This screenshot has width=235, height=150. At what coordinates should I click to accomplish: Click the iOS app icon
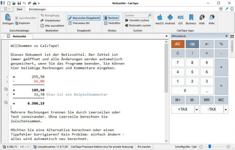[181, 18]
